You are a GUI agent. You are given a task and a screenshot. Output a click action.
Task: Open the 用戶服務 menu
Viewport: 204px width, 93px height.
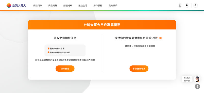pyautogui.click(x=98, y=6)
